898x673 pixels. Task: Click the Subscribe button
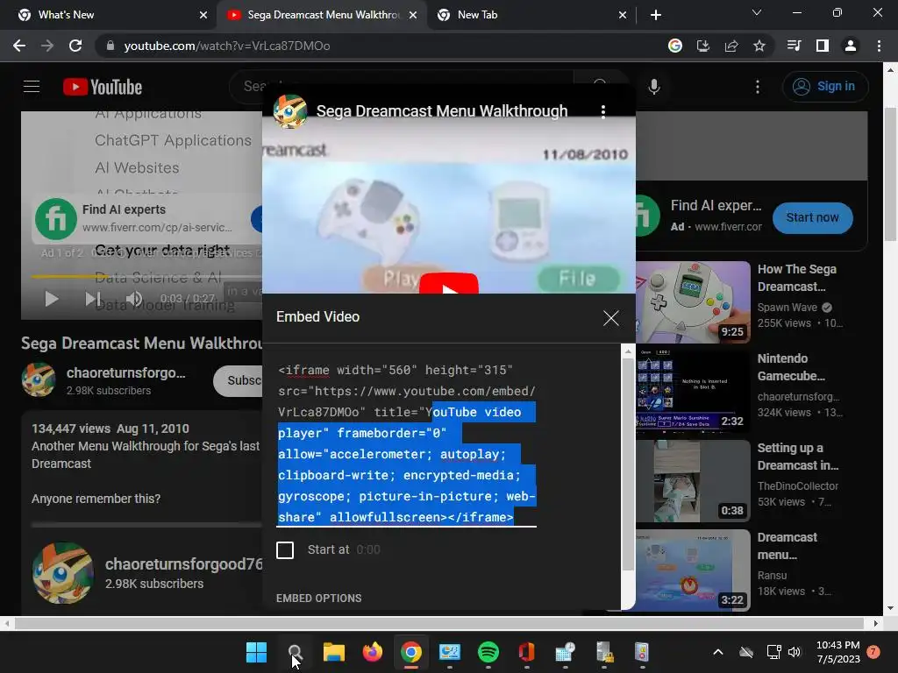pos(239,380)
